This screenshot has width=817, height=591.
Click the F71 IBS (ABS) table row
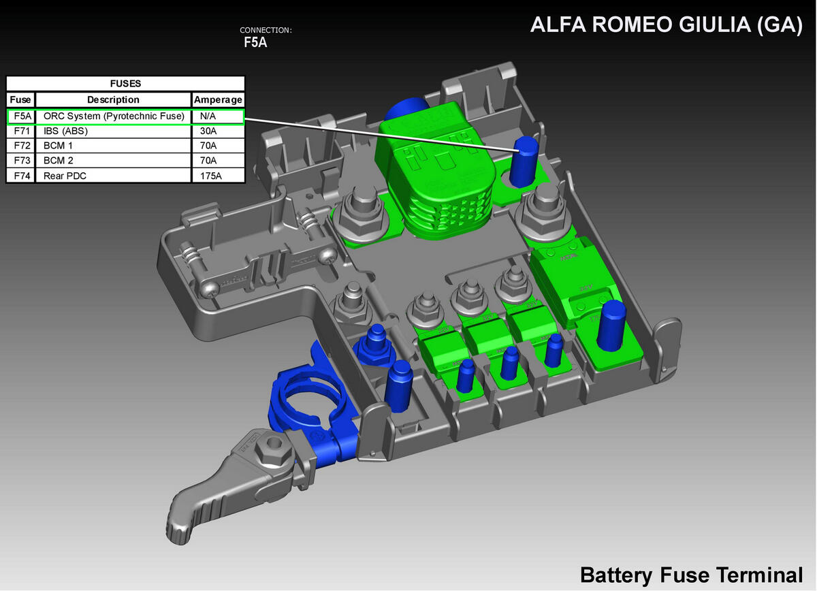[125, 131]
